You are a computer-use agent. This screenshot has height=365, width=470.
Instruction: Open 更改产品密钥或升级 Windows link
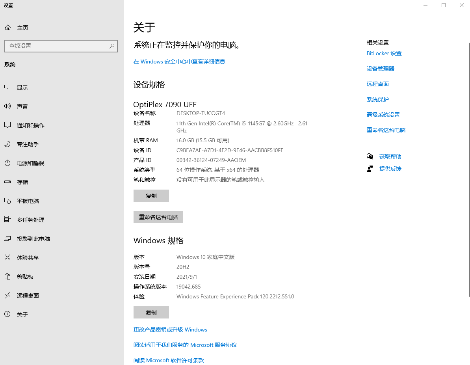tap(170, 329)
